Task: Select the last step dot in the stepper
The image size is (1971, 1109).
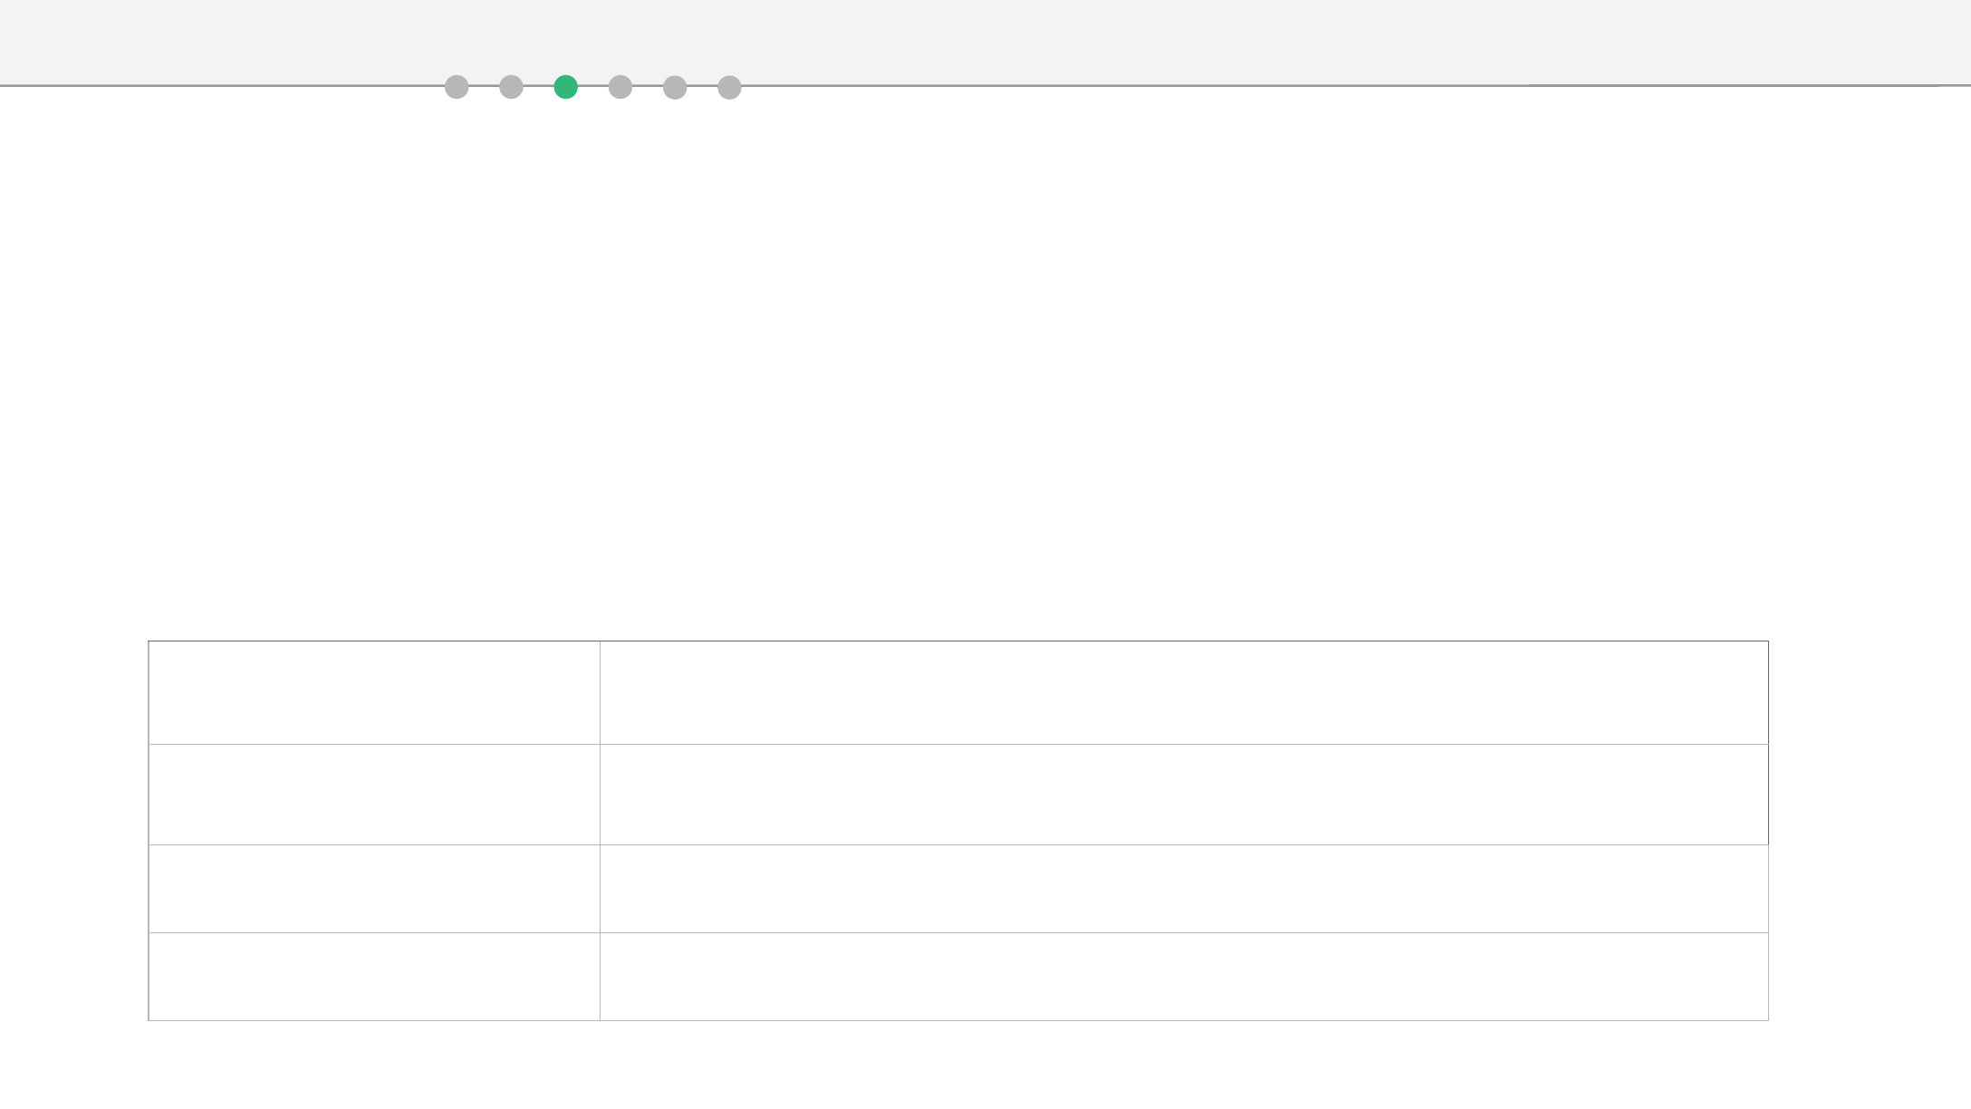Action: pos(729,87)
